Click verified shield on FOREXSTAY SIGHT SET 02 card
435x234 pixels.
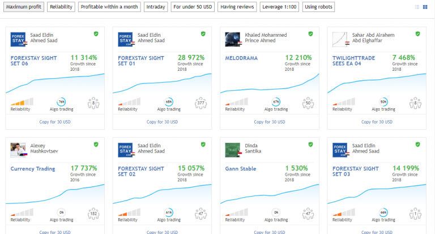pos(203,144)
